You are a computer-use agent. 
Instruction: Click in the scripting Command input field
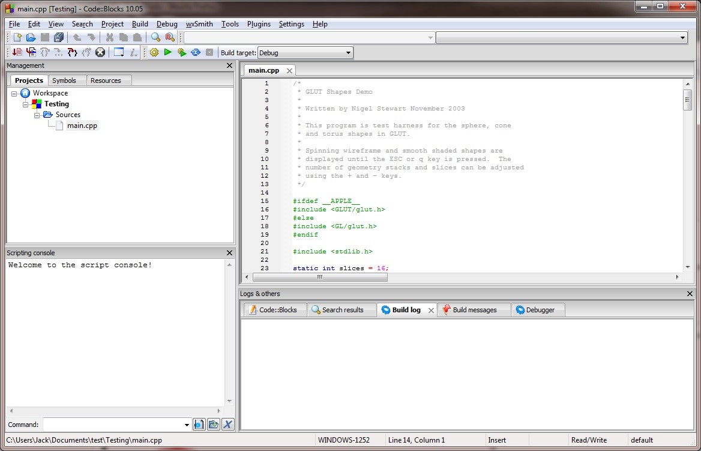113,425
